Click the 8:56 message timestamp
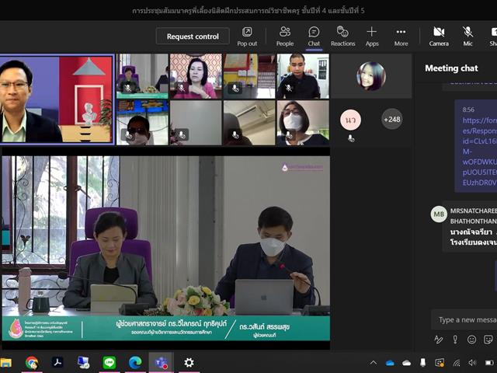The height and width of the screenshot is (373, 497). point(468,110)
